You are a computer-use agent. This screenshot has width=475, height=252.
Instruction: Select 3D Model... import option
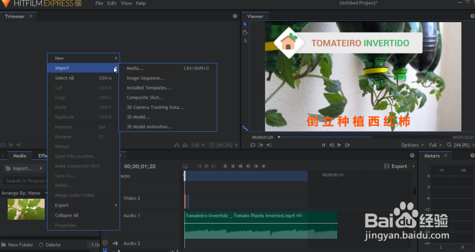point(168,117)
